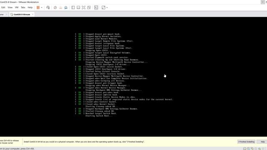Click the CD/DVD drive status icon
267x150 pixels.
249,148
